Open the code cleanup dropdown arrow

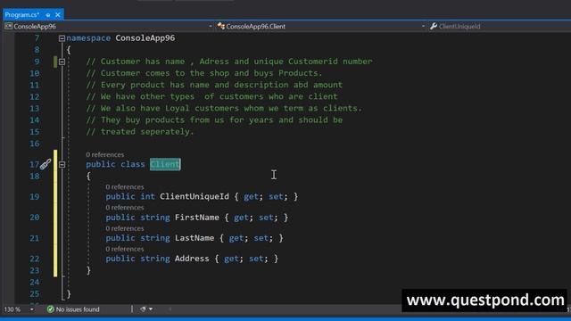pos(151,309)
